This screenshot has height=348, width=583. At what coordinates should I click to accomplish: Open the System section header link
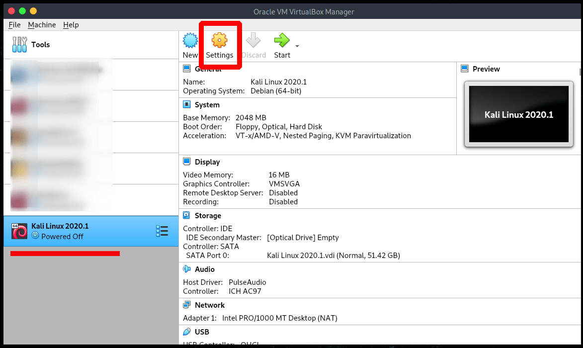point(207,105)
